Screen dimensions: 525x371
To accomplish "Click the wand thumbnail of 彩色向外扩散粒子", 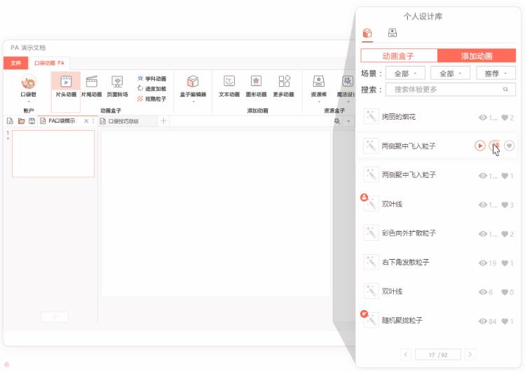I will [x=371, y=233].
